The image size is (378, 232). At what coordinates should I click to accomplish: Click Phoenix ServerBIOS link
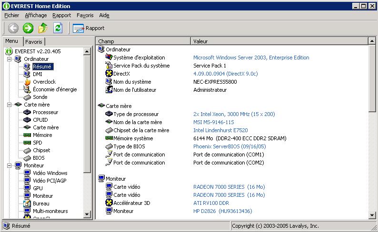[x=229, y=146]
